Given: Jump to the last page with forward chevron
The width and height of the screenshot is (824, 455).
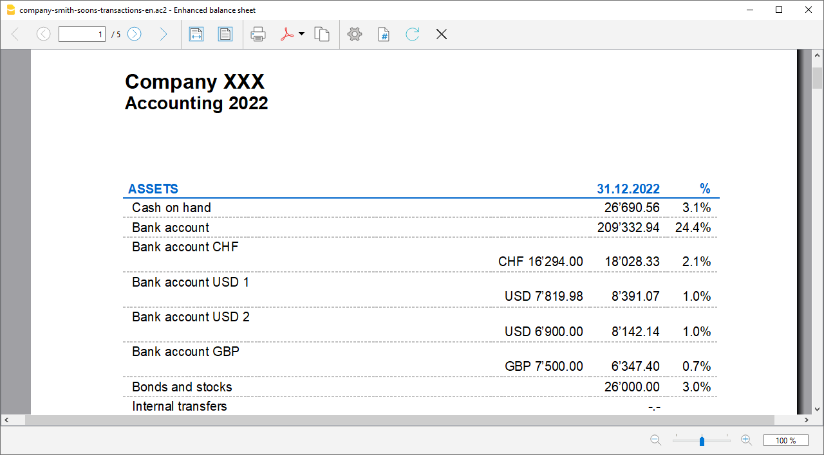Looking at the screenshot, I should (x=164, y=34).
